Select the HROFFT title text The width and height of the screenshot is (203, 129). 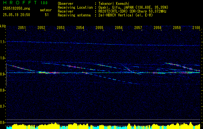click(x=20, y=3)
